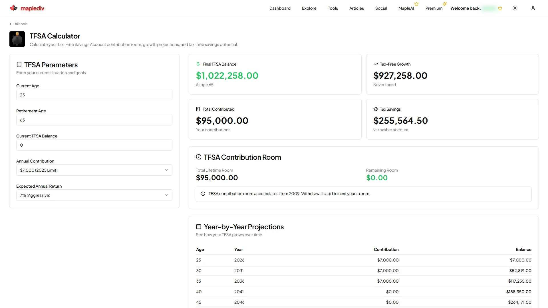548x308 pixels.
Task: Click the piggy bank TFSA Calculator icon
Action: pos(17,39)
